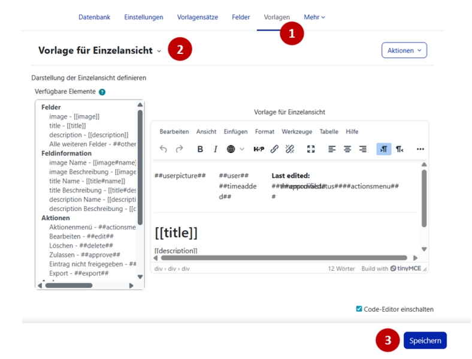The width and height of the screenshot is (472, 359).
Task: Enter fullscreen mode in the editor
Action: click(311, 149)
